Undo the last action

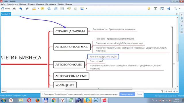pyautogui.click(x=21, y=9)
